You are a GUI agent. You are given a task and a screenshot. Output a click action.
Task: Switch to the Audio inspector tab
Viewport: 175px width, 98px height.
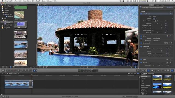[157, 5]
